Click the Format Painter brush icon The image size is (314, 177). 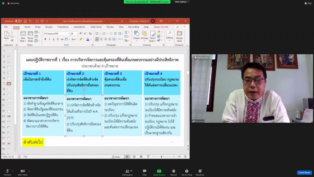point(12,41)
